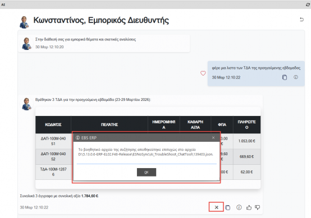Viewport: 311px width, 218px height.
Task: Give thumbs up to the response
Action: pyautogui.click(x=249, y=207)
